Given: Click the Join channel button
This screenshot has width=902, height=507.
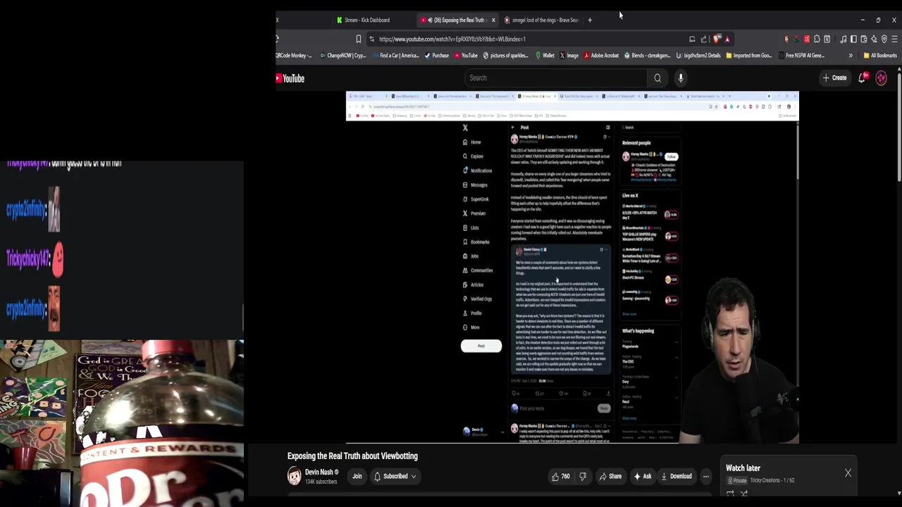Looking at the screenshot, I should [357, 477].
